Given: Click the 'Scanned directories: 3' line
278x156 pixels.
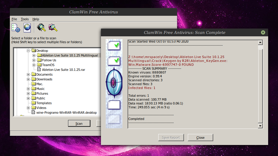Looking at the screenshot, I should 145,80.
